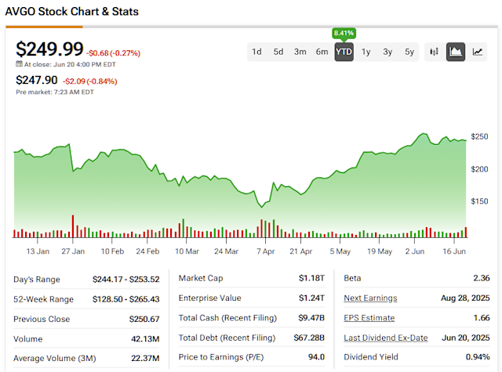Click the $249.99 closing price

[x=49, y=49]
